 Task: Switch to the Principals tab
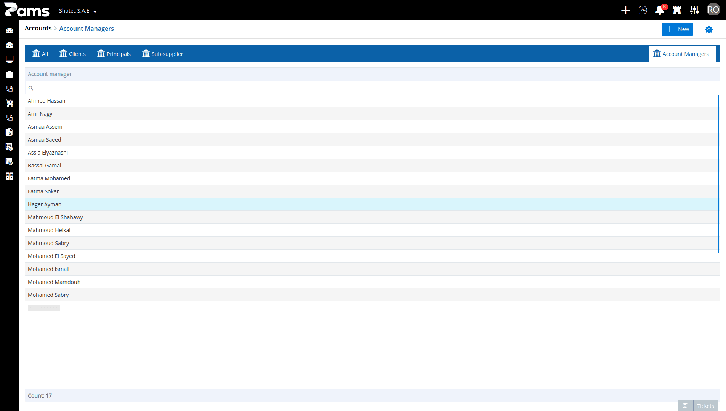pyautogui.click(x=114, y=54)
